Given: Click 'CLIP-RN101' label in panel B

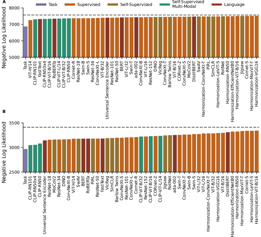Looking at the screenshot, I should (30, 188).
